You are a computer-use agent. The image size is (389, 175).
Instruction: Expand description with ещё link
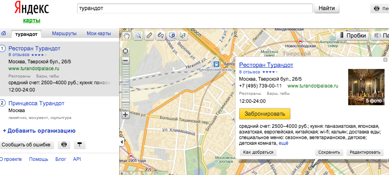[284, 143]
